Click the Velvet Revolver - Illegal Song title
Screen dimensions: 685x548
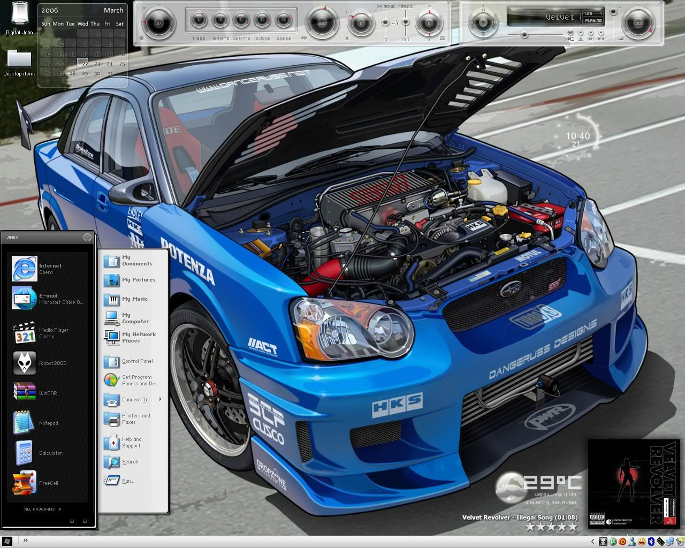pyautogui.click(x=520, y=517)
